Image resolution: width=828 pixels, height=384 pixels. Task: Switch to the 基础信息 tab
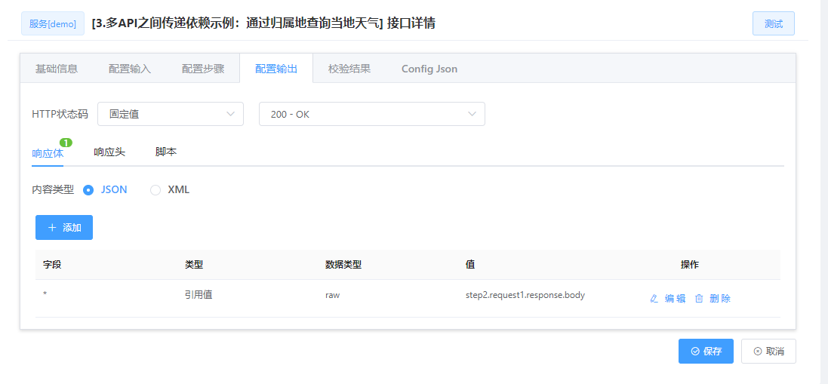click(57, 69)
